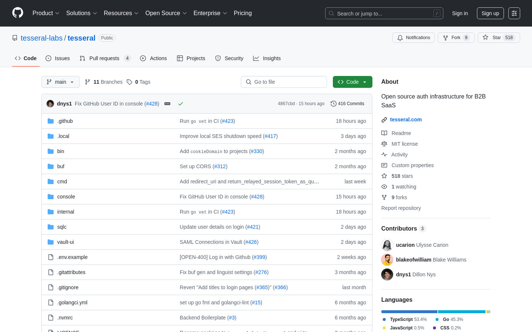
Task: Click the .env.example file icon
Action: coord(51,257)
